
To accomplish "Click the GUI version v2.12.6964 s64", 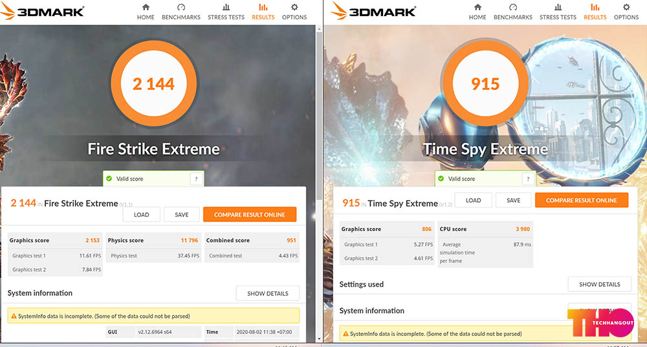I will pos(155,331).
